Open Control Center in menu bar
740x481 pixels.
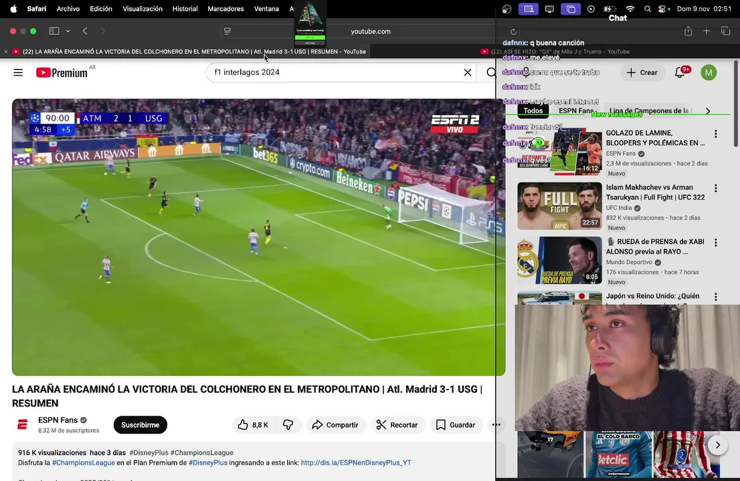click(x=662, y=9)
